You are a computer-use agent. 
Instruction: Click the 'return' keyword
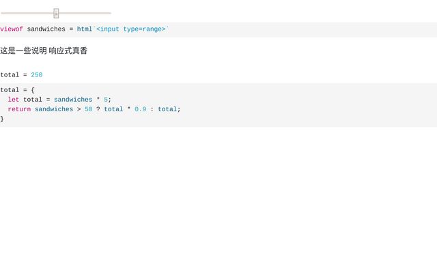point(19,109)
